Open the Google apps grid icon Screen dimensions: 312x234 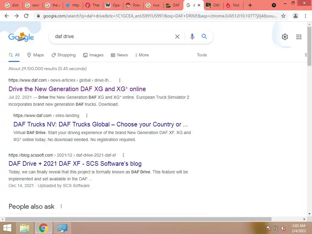pos(299,37)
